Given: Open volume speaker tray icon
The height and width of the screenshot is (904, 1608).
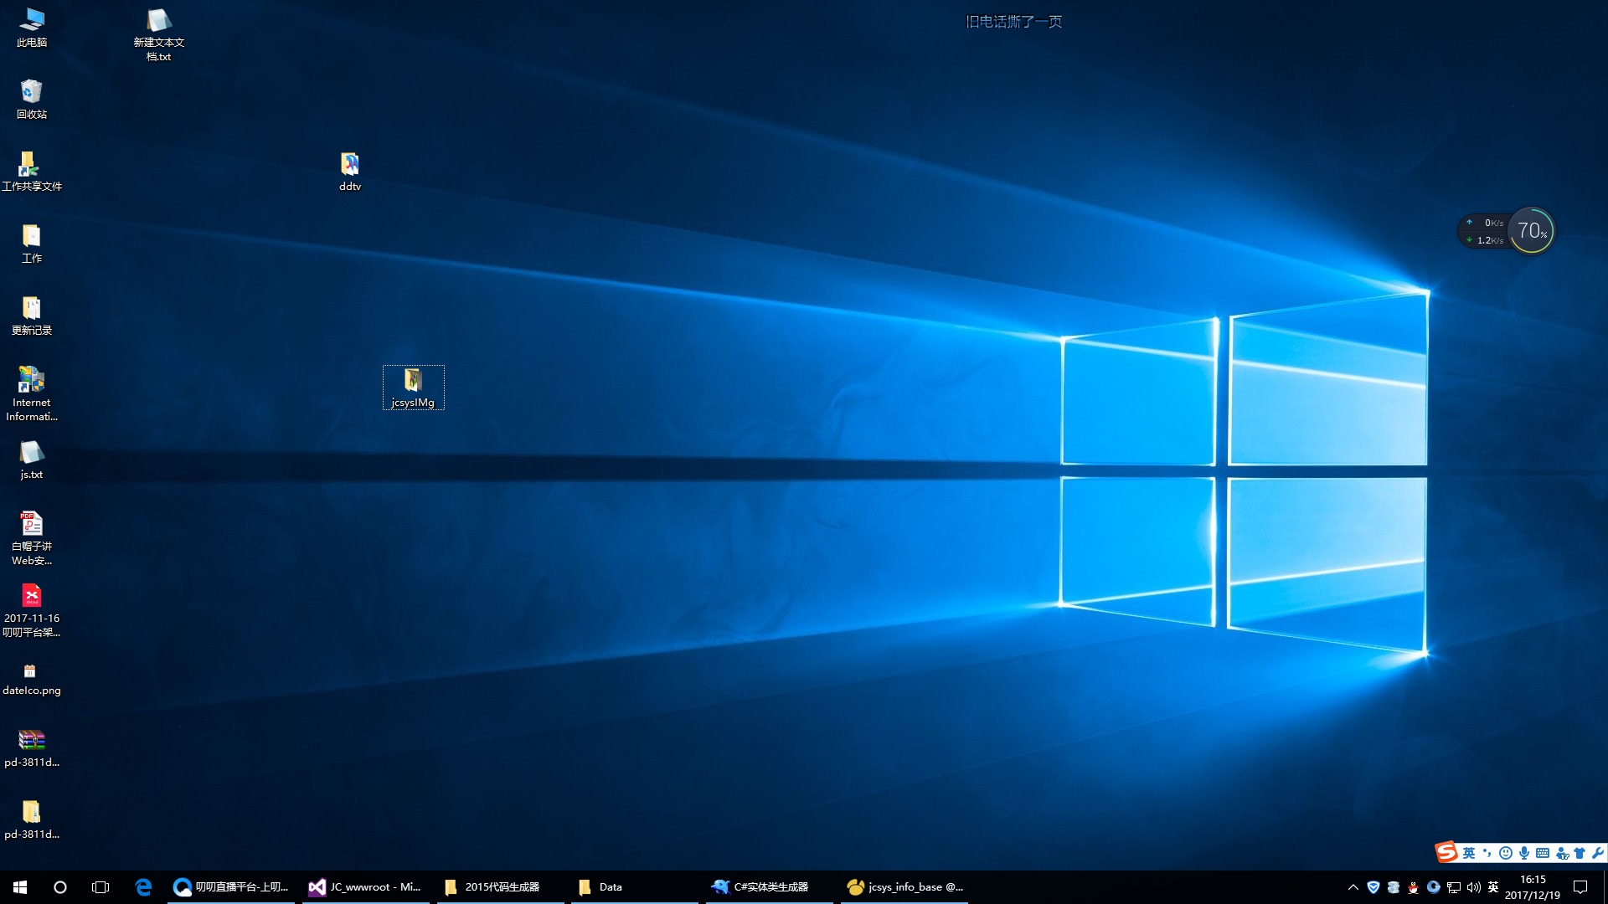Looking at the screenshot, I should pos(1474,887).
